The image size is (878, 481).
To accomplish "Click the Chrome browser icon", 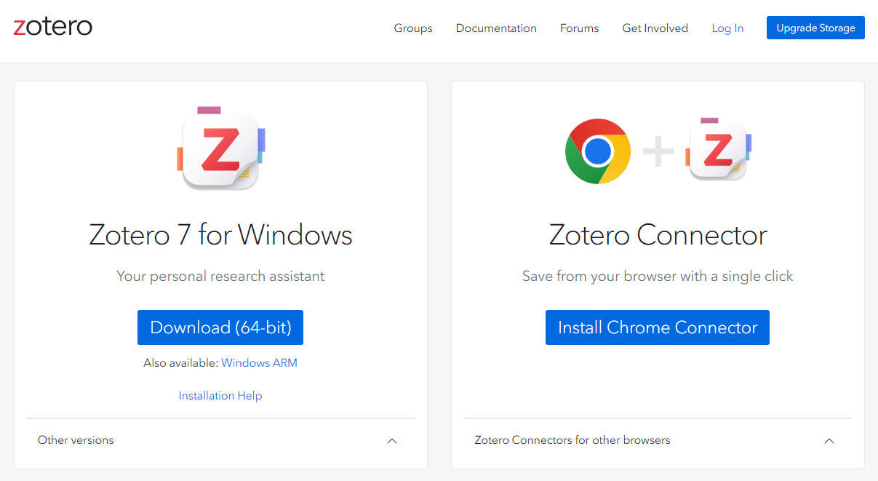I will pos(598,151).
